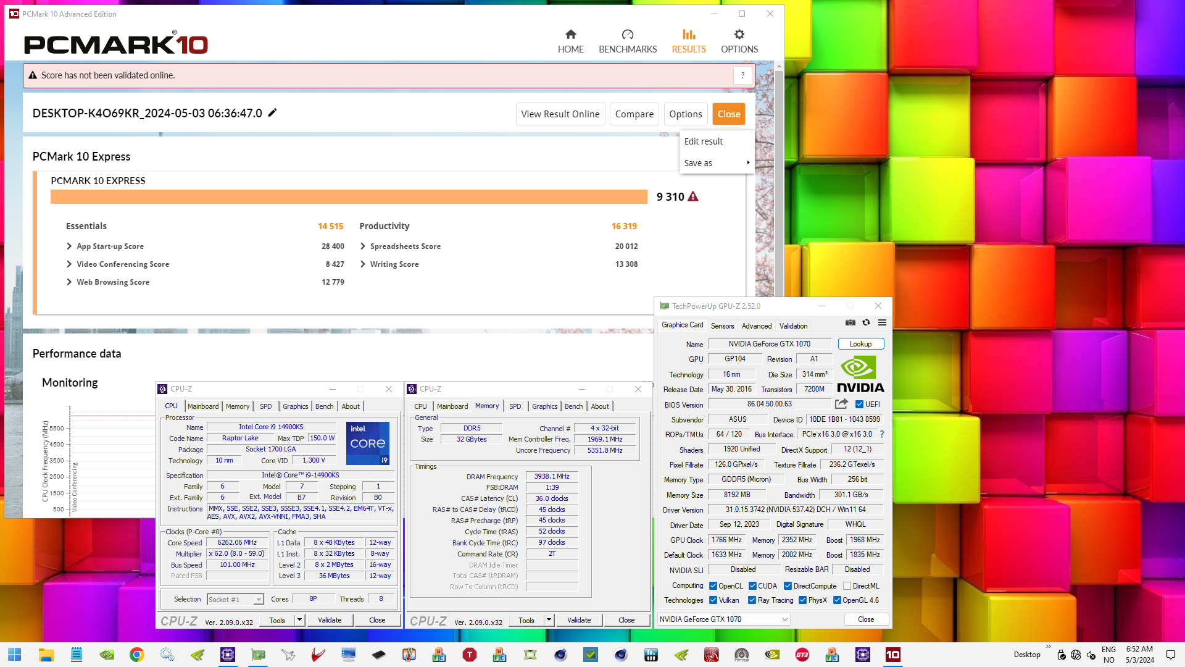Open the GPU-Z hamburger menu icon
This screenshot has width=1185, height=667.
pos(883,322)
